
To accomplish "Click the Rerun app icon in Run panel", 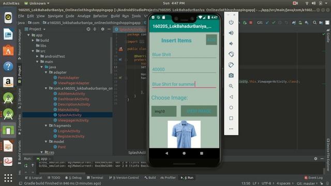I will tap(26, 165).
